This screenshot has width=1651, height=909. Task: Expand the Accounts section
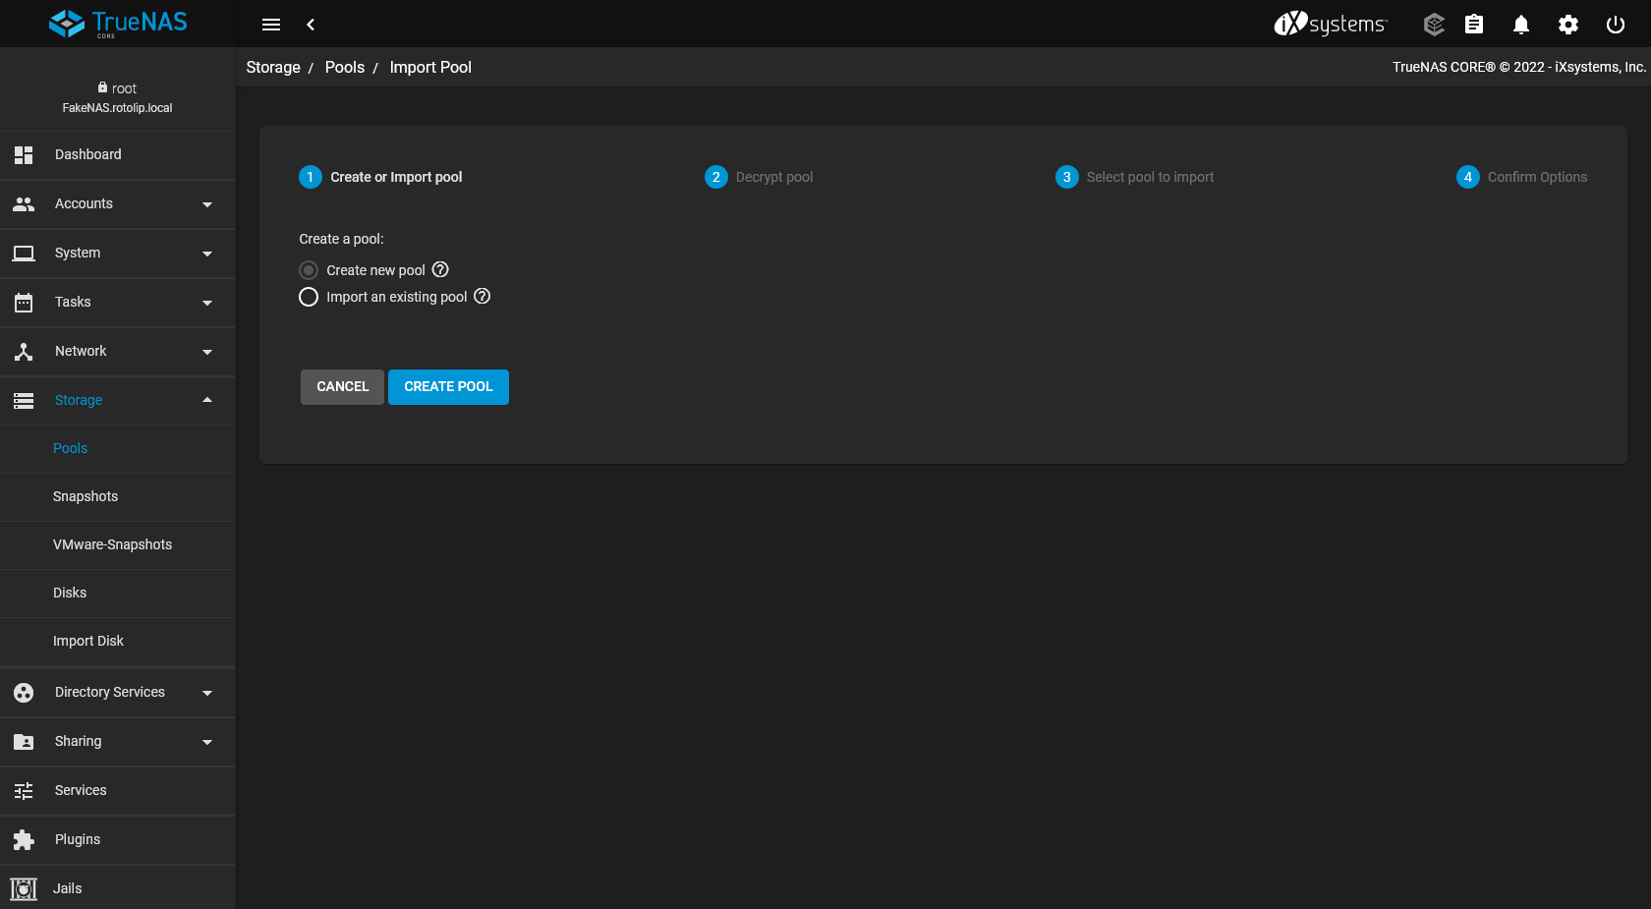117,203
